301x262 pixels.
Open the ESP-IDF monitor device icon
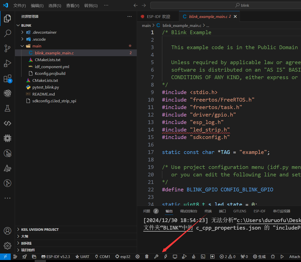(175, 257)
